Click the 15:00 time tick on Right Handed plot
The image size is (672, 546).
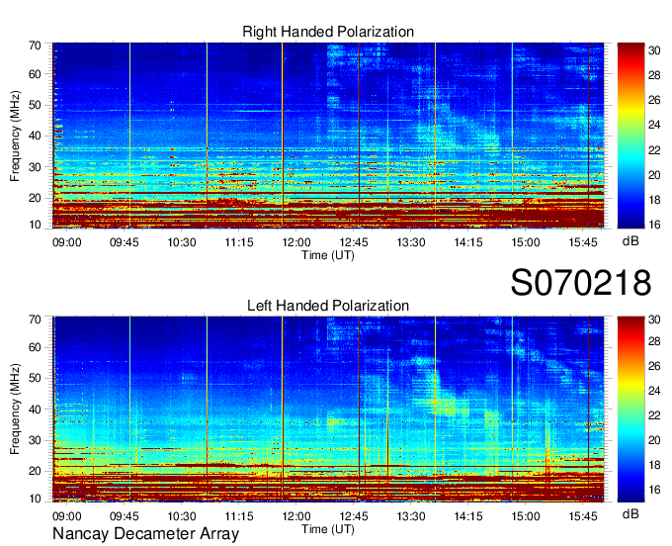point(526,242)
